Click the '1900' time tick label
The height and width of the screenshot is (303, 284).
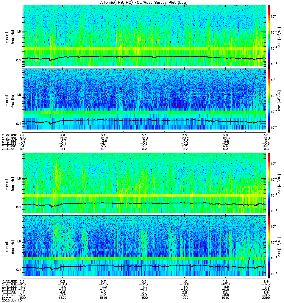click(144, 298)
